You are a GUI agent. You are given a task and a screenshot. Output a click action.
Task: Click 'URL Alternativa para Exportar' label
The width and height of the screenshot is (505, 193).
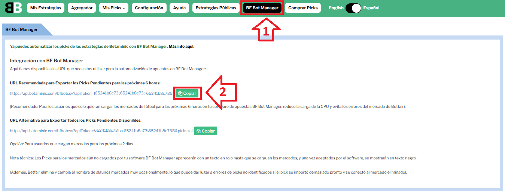tap(76, 120)
